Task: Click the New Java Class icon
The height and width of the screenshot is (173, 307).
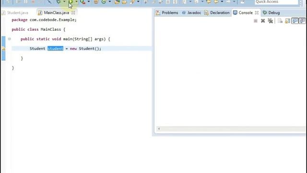Action: pos(104,2)
